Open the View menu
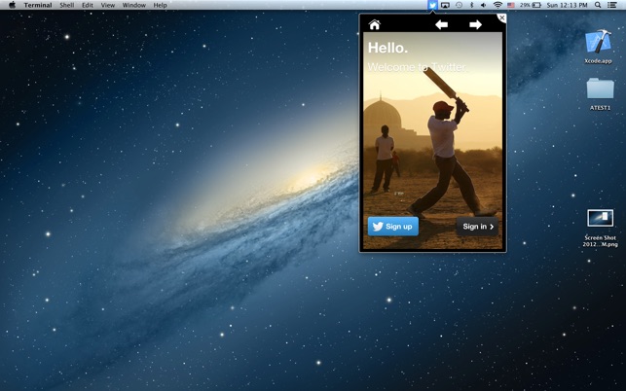The image size is (626, 391). tap(108, 5)
